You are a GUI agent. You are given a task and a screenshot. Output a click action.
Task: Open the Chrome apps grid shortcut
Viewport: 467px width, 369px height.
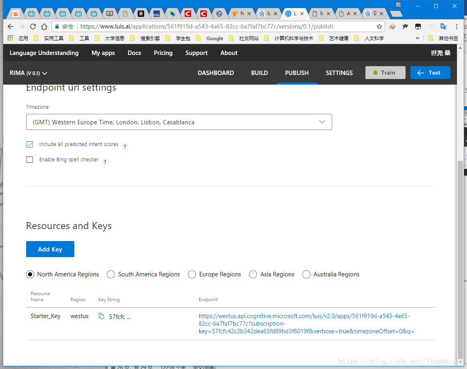tap(10, 38)
